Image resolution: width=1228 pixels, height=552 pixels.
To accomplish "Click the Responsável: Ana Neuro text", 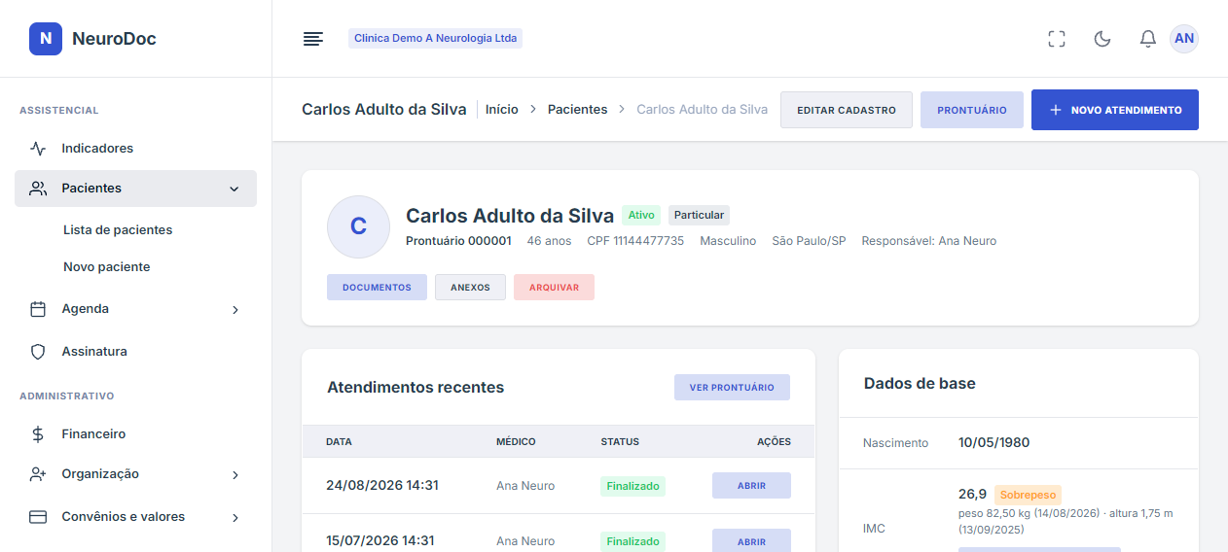I will point(929,241).
